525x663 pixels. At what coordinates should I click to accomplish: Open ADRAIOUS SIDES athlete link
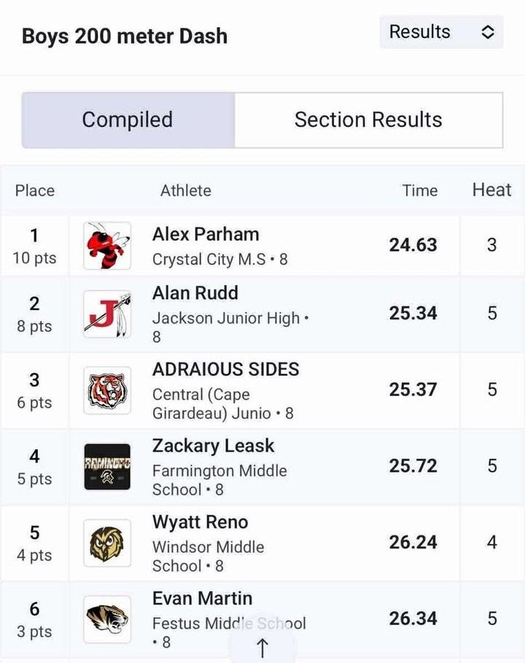[x=226, y=370]
